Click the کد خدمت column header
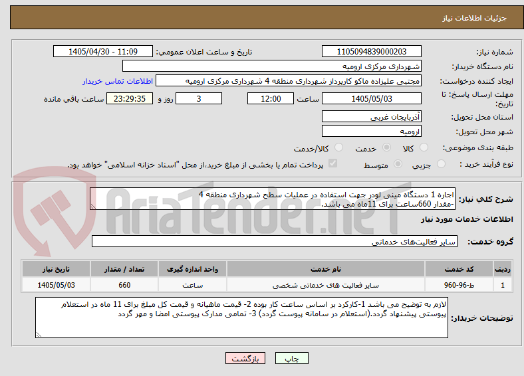Screen dimensions: 524x376 (x=459, y=269)
